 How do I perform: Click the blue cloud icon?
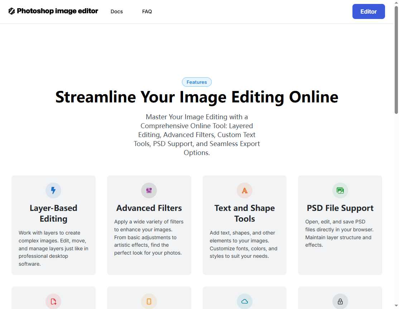tap(244, 301)
